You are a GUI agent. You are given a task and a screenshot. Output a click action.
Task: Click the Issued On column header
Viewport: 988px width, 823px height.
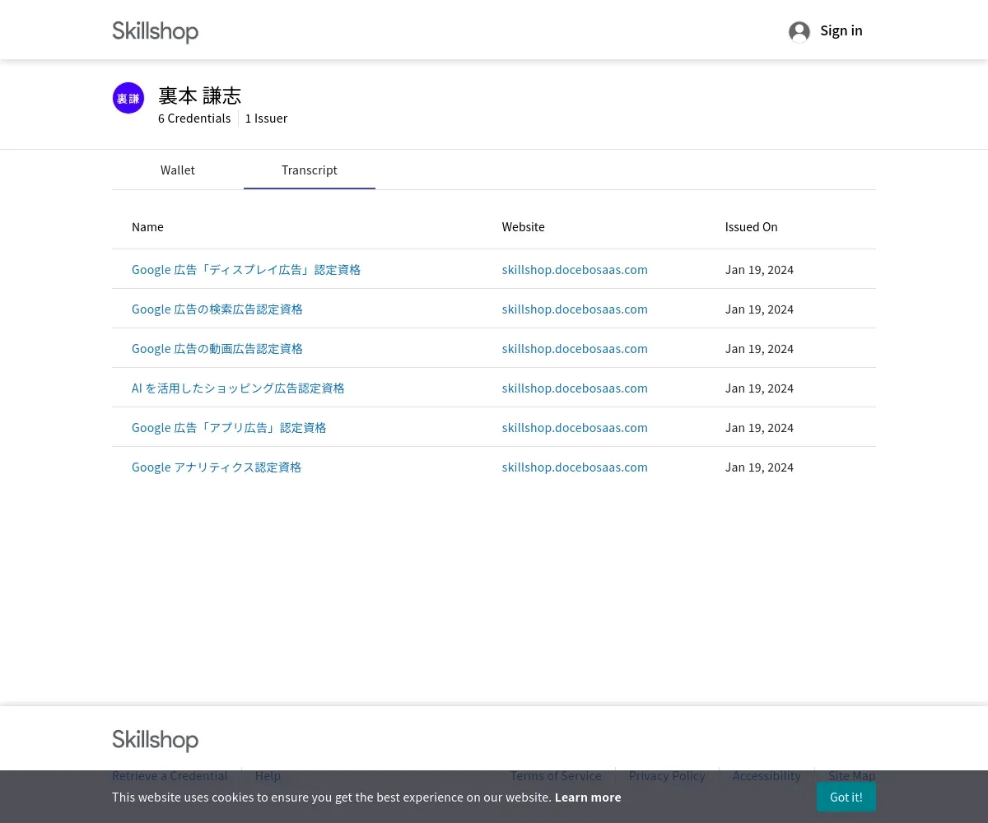point(751,227)
